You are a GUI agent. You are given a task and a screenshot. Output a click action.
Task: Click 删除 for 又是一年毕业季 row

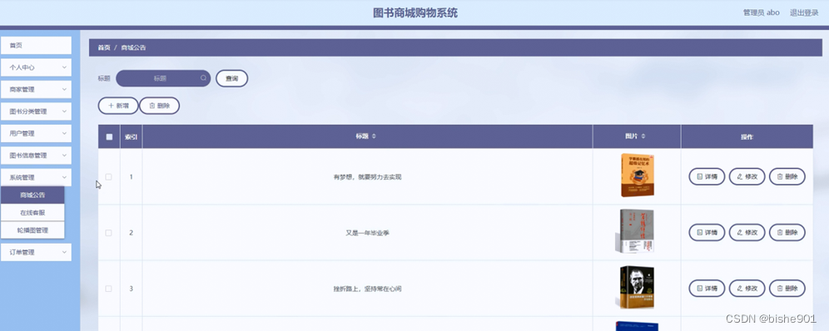pyautogui.click(x=787, y=232)
